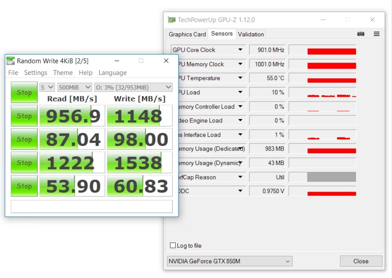Open the Bus Interface Load dropdown
The width and height of the screenshot is (392, 278).
240,135
